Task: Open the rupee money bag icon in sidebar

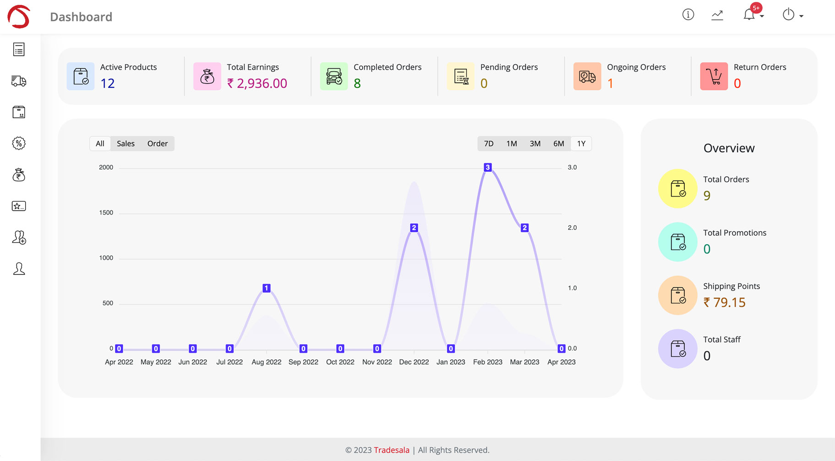Action: point(19,175)
